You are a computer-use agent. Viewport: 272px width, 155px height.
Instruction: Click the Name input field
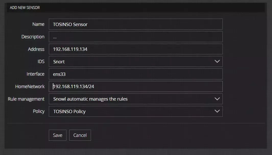tap(136, 24)
